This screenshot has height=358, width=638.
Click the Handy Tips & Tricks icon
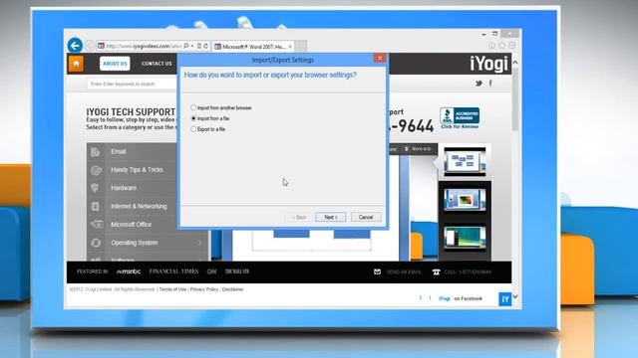click(x=96, y=170)
